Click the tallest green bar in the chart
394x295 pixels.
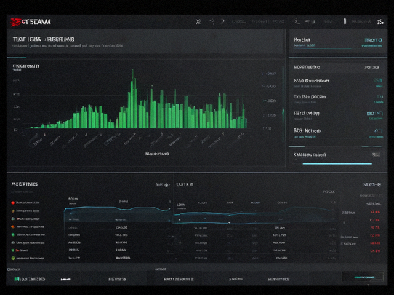click(x=133, y=99)
